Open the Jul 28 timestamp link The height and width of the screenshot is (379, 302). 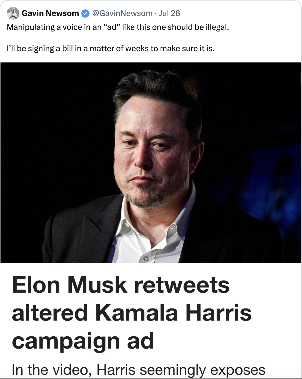(x=169, y=13)
